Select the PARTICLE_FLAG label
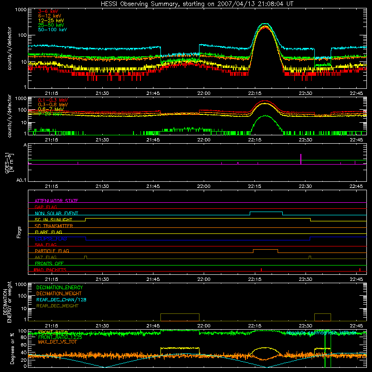This screenshot has height=372, width=372. coord(52,251)
